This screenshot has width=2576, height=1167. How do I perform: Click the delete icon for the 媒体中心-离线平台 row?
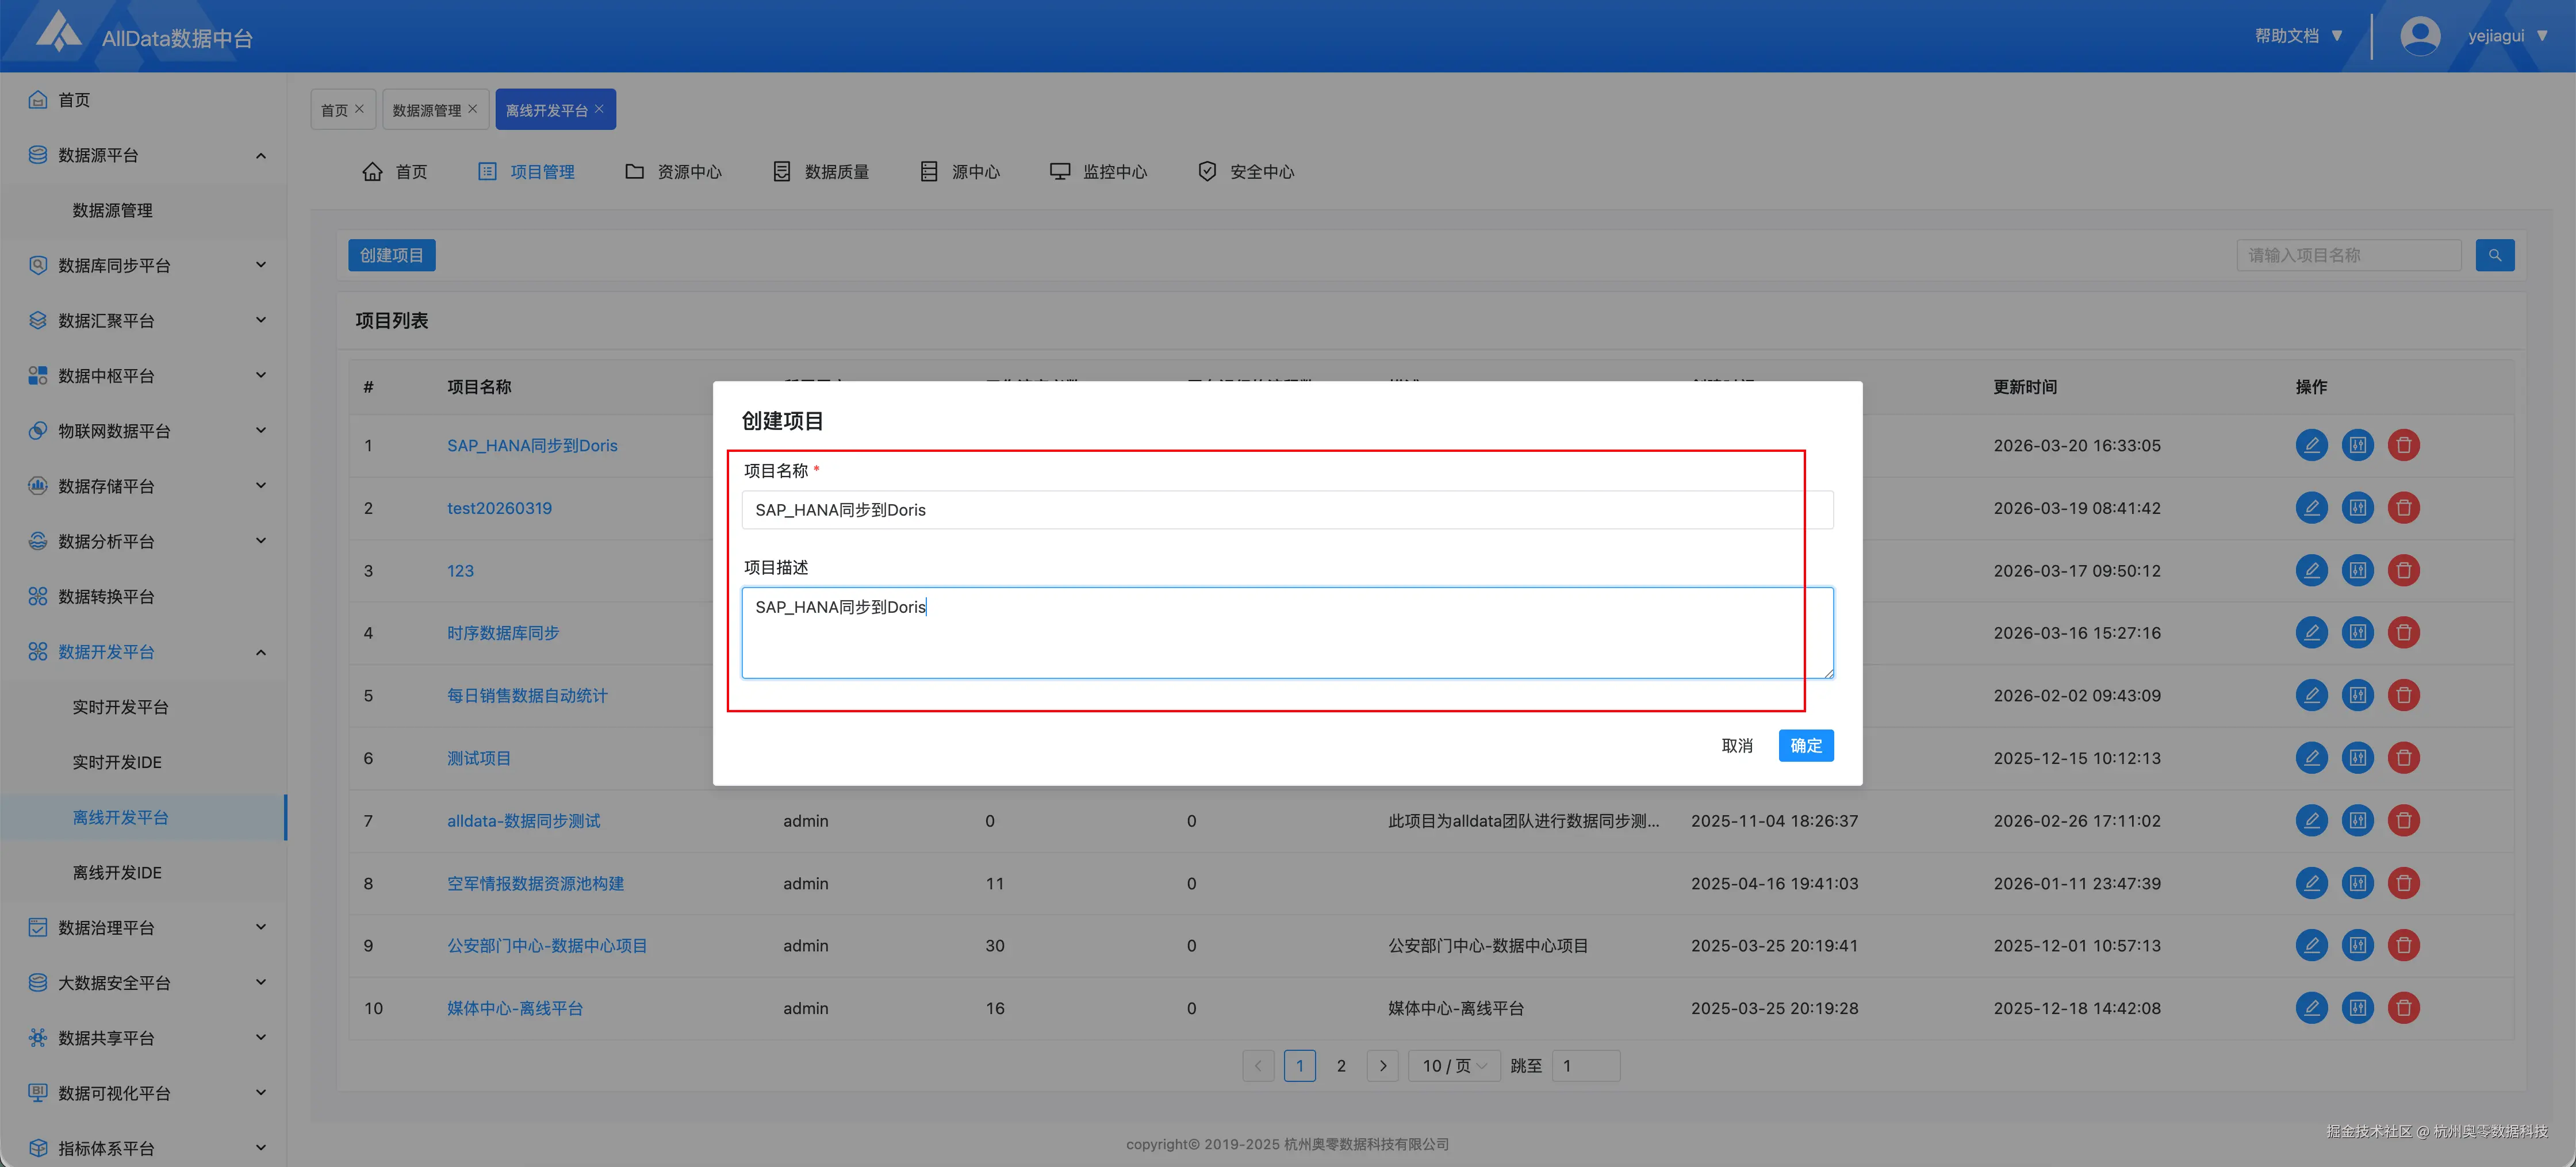(2403, 1008)
